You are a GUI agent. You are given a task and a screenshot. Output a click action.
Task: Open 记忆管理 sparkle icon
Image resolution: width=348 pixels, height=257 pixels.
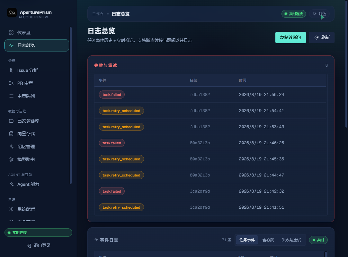pos(11,147)
